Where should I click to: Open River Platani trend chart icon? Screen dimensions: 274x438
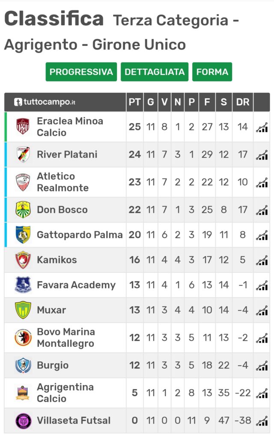click(262, 155)
